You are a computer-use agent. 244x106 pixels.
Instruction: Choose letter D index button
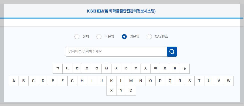tap(43, 81)
